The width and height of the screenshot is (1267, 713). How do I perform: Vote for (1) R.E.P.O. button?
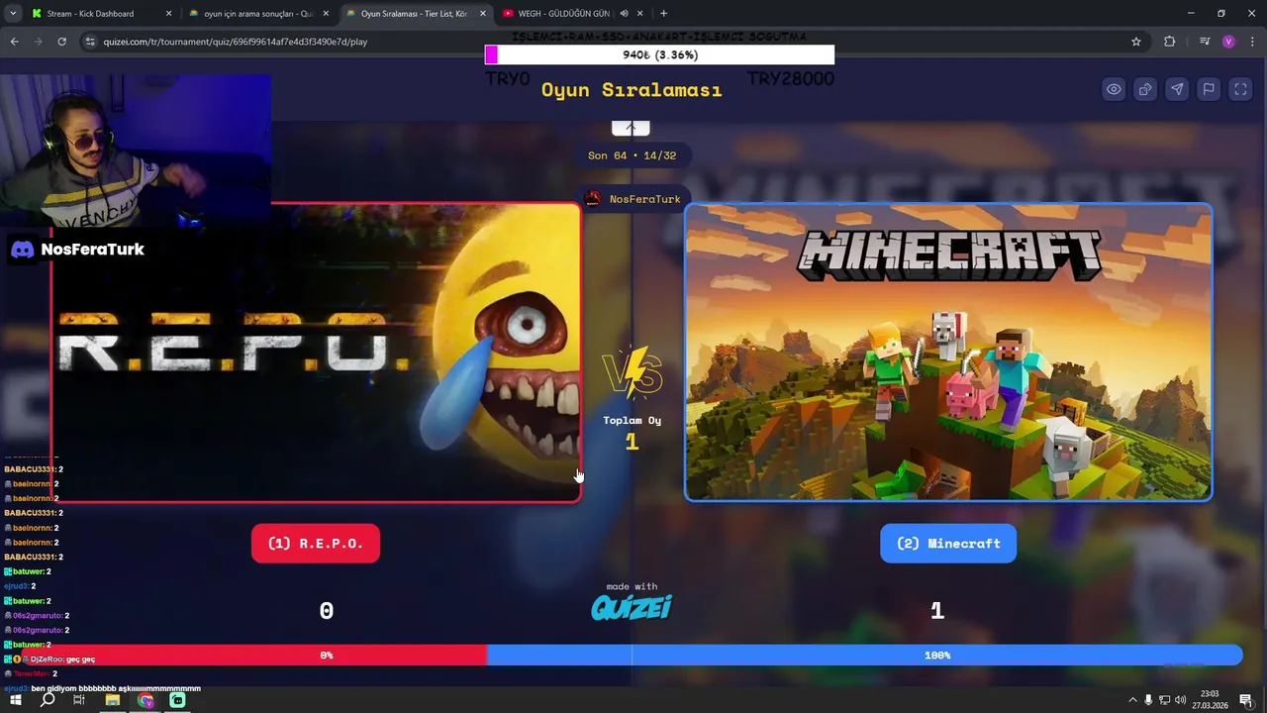(x=316, y=543)
